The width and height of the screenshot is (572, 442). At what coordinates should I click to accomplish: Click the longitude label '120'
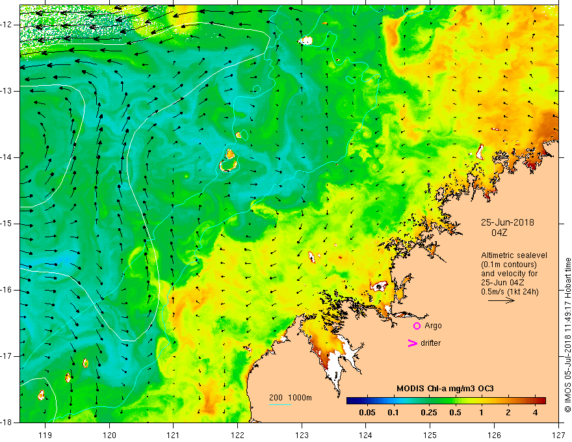109,435
